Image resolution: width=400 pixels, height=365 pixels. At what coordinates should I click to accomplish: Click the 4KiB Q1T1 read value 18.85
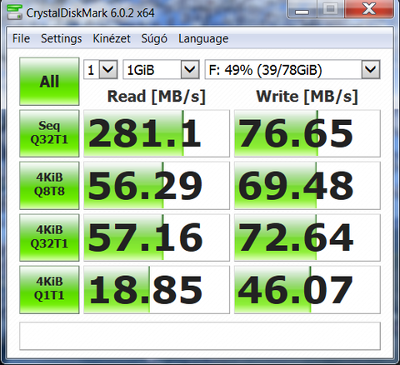(x=157, y=290)
